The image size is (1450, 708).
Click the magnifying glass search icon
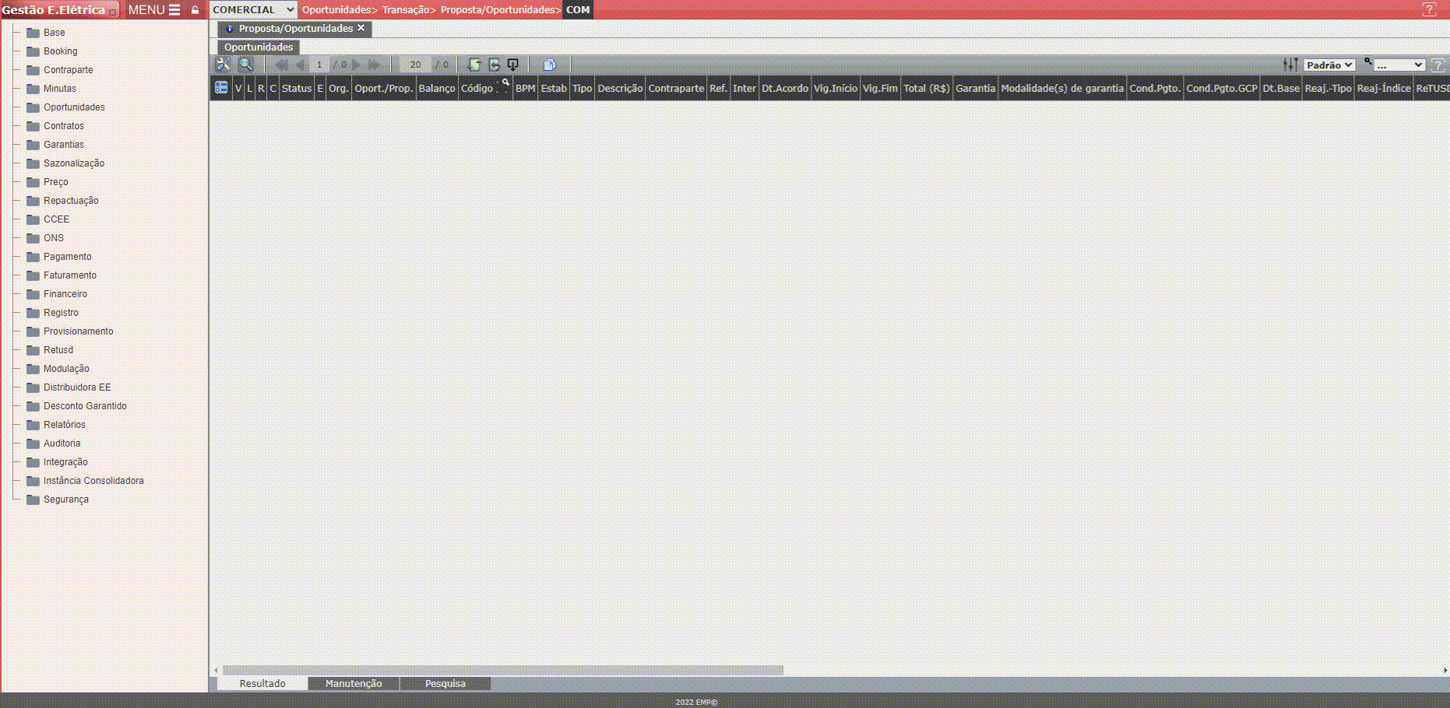click(x=245, y=65)
